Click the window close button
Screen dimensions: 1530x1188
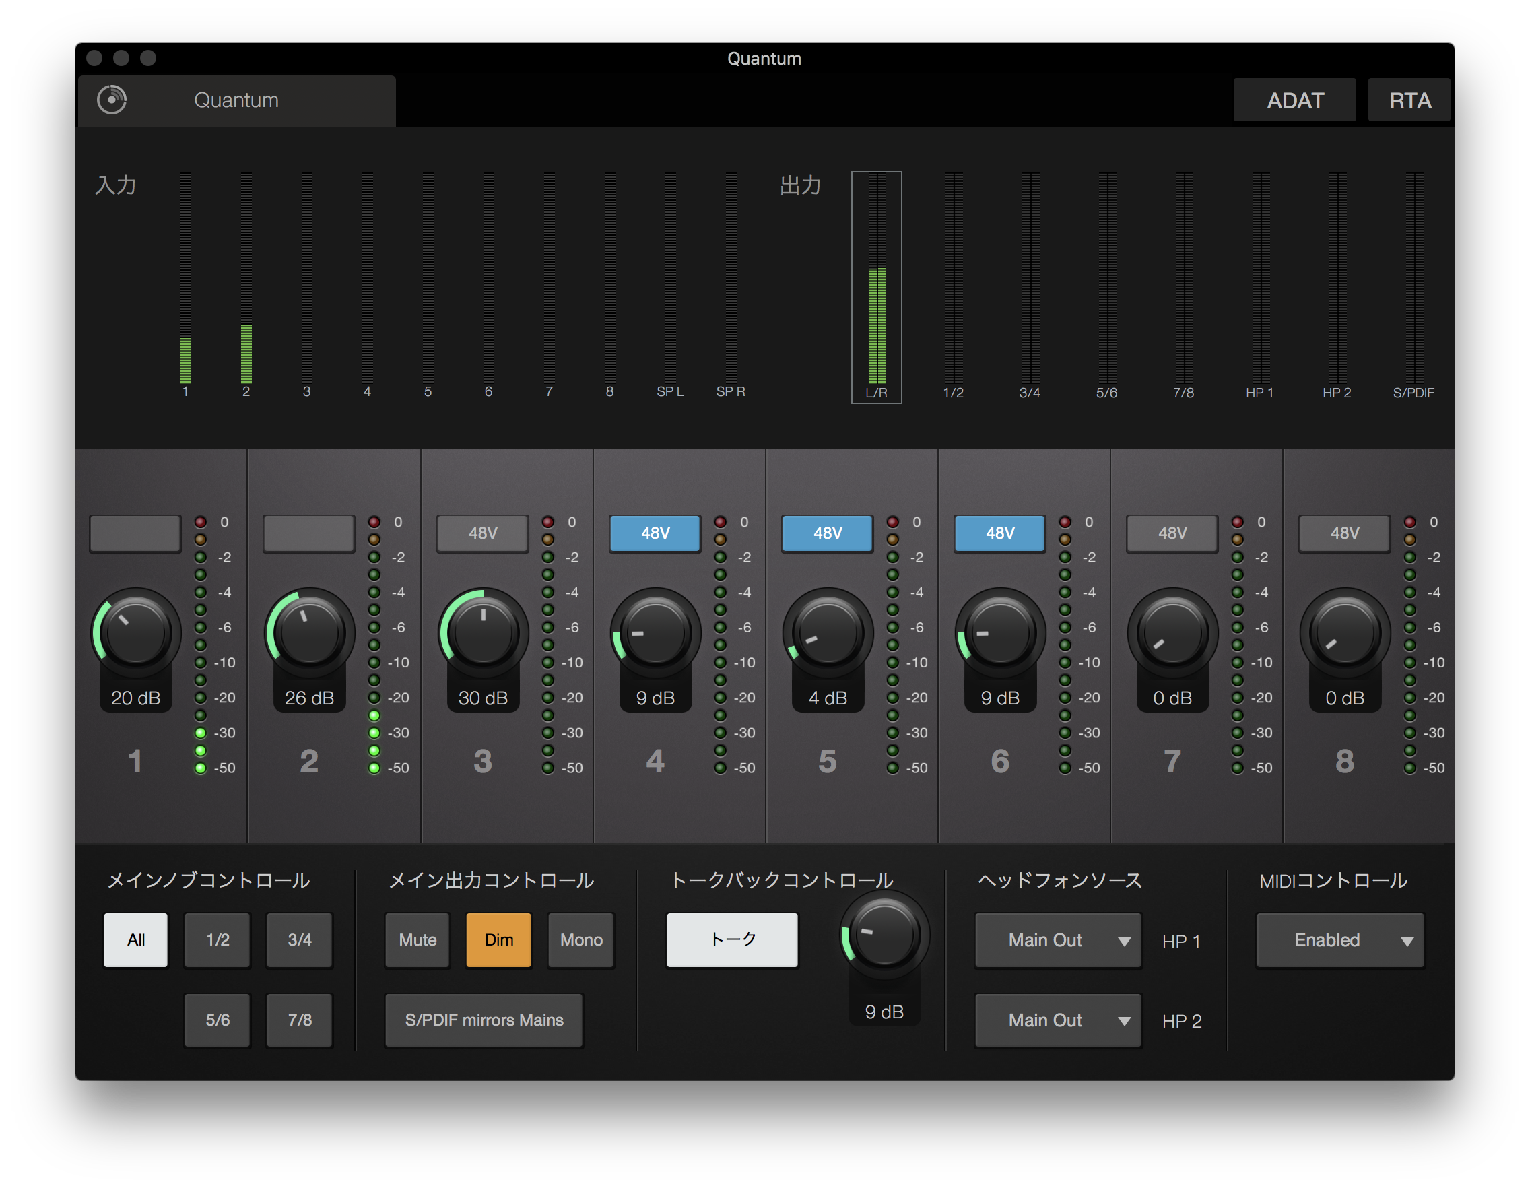94,58
